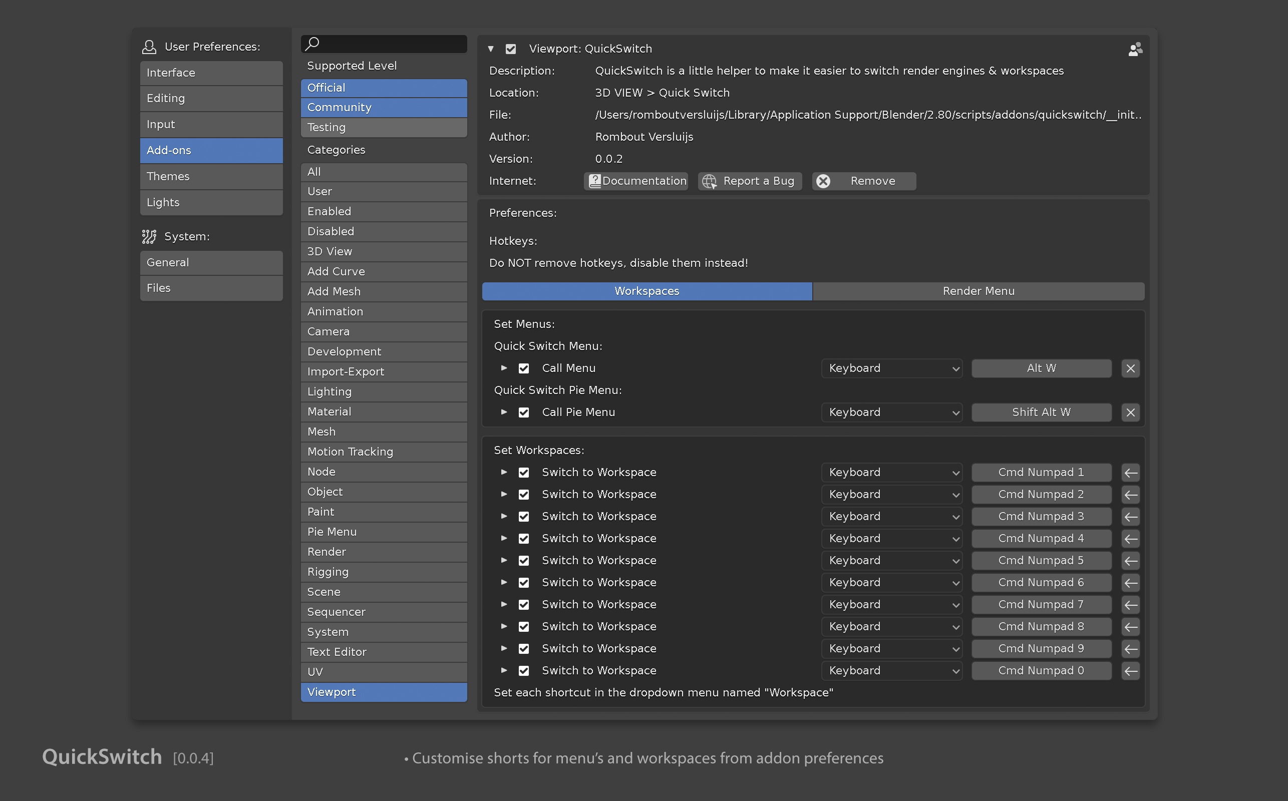The height and width of the screenshot is (801, 1288).
Task: Click the Add-ons section in User Preferences
Action: 211,150
